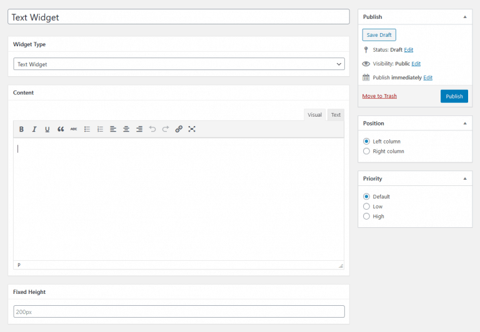Image resolution: width=480 pixels, height=332 pixels.
Task: Collapse the Priority panel
Action: click(465, 178)
